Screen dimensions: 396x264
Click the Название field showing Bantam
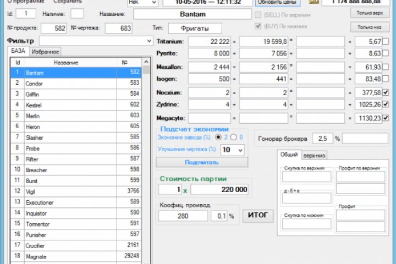193,14
